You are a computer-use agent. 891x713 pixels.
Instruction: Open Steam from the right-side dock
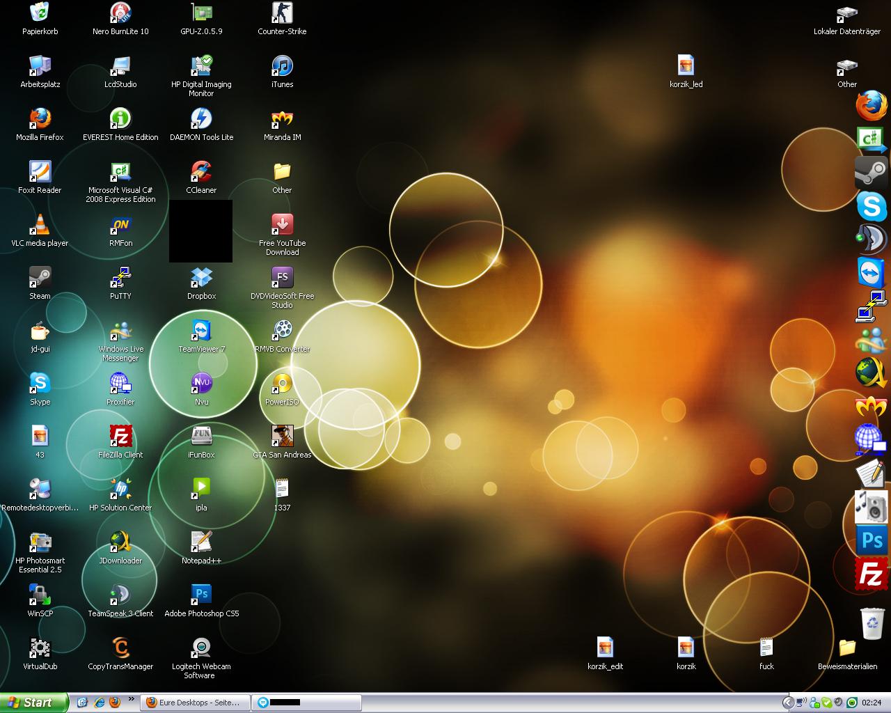pos(871,172)
